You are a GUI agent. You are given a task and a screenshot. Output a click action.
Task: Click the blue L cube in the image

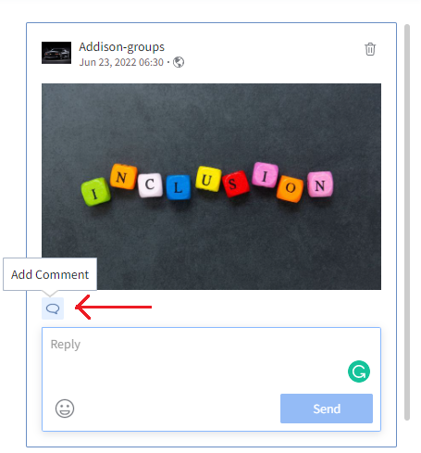[x=179, y=187]
